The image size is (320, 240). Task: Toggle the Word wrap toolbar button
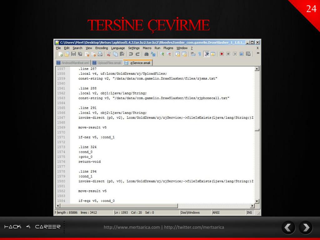(193, 54)
